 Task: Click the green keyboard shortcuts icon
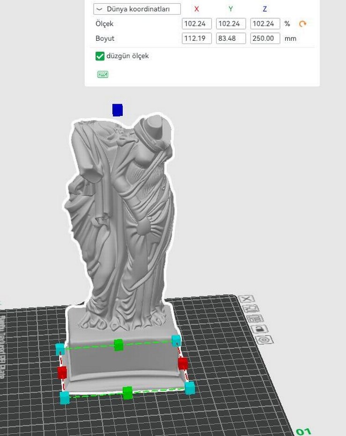[x=103, y=74]
